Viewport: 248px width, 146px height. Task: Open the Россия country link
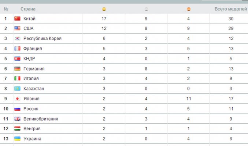coord(31,109)
